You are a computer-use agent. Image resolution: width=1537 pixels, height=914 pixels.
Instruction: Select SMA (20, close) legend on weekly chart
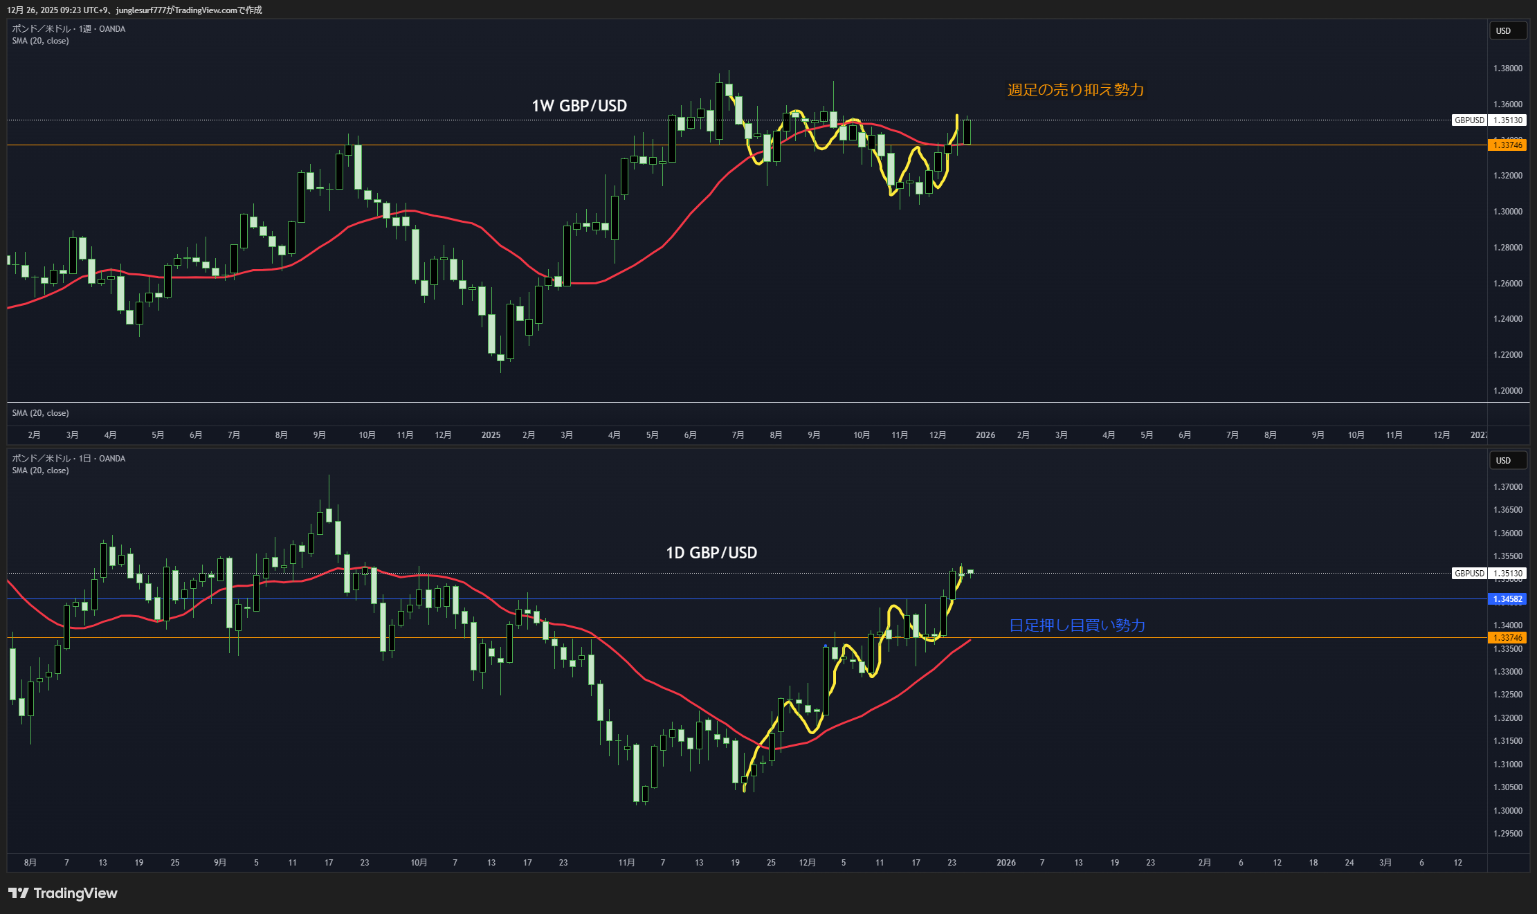pos(40,41)
